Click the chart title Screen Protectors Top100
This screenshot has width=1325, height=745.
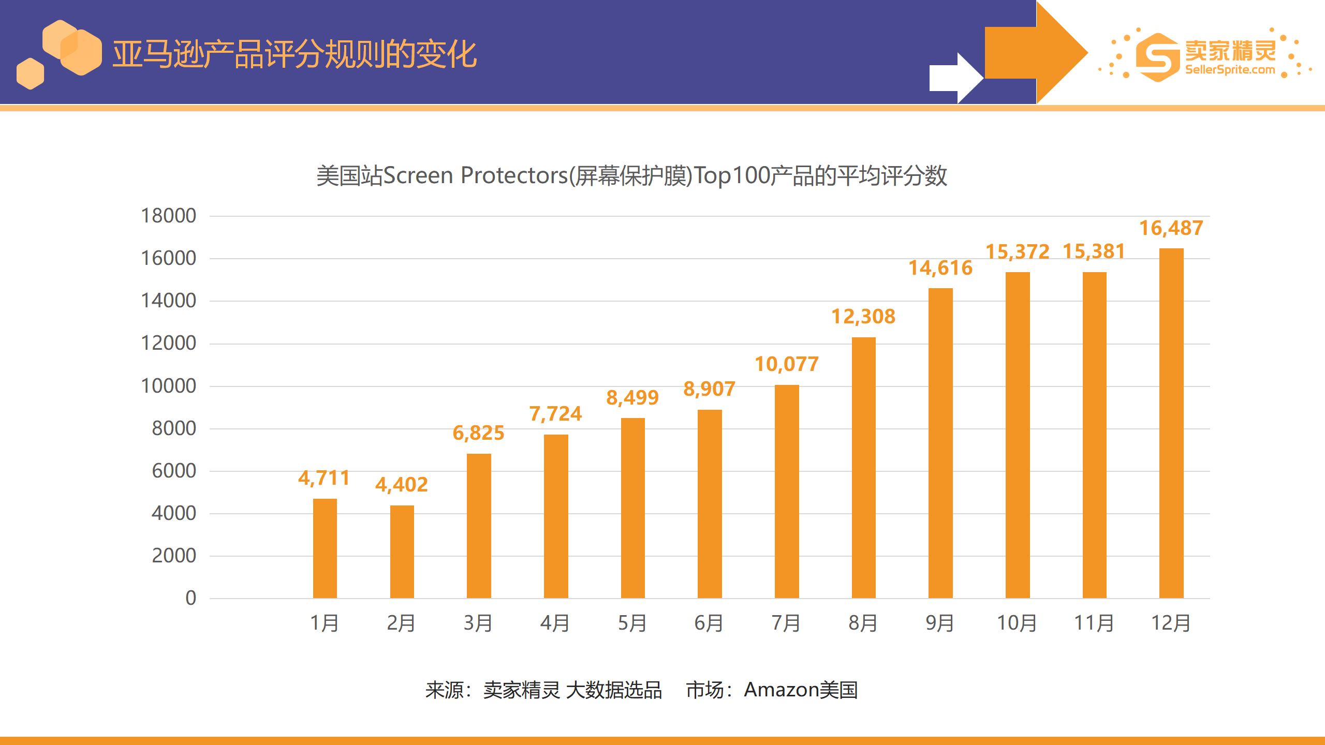(631, 176)
